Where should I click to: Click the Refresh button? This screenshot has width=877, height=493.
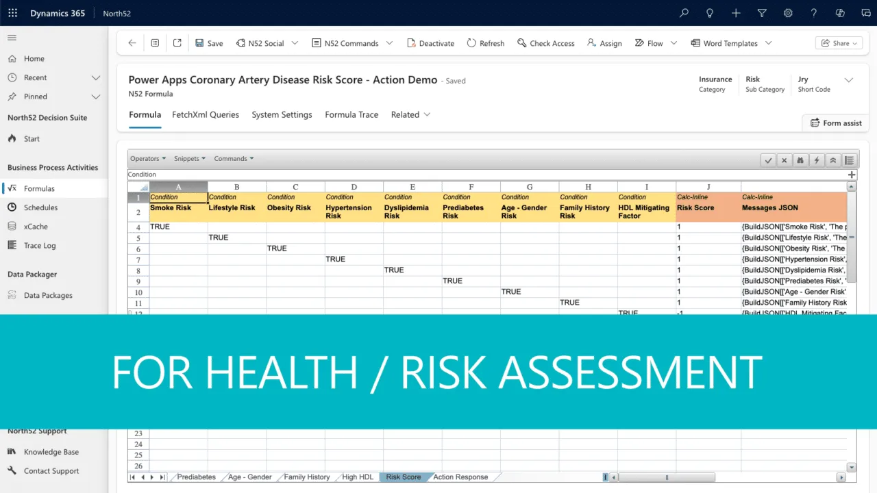tap(486, 42)
